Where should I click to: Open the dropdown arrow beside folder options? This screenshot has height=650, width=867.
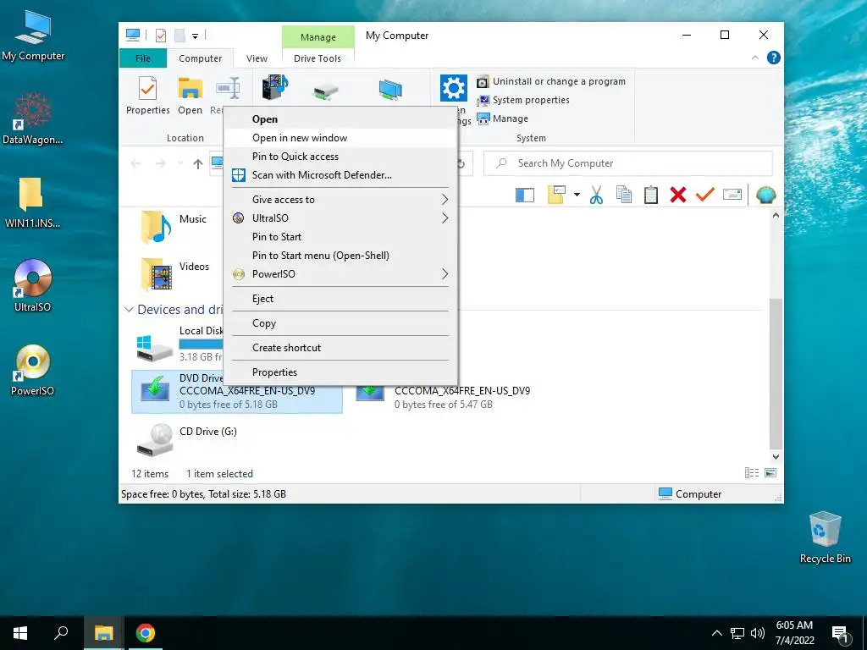click(x=577, y=195)
